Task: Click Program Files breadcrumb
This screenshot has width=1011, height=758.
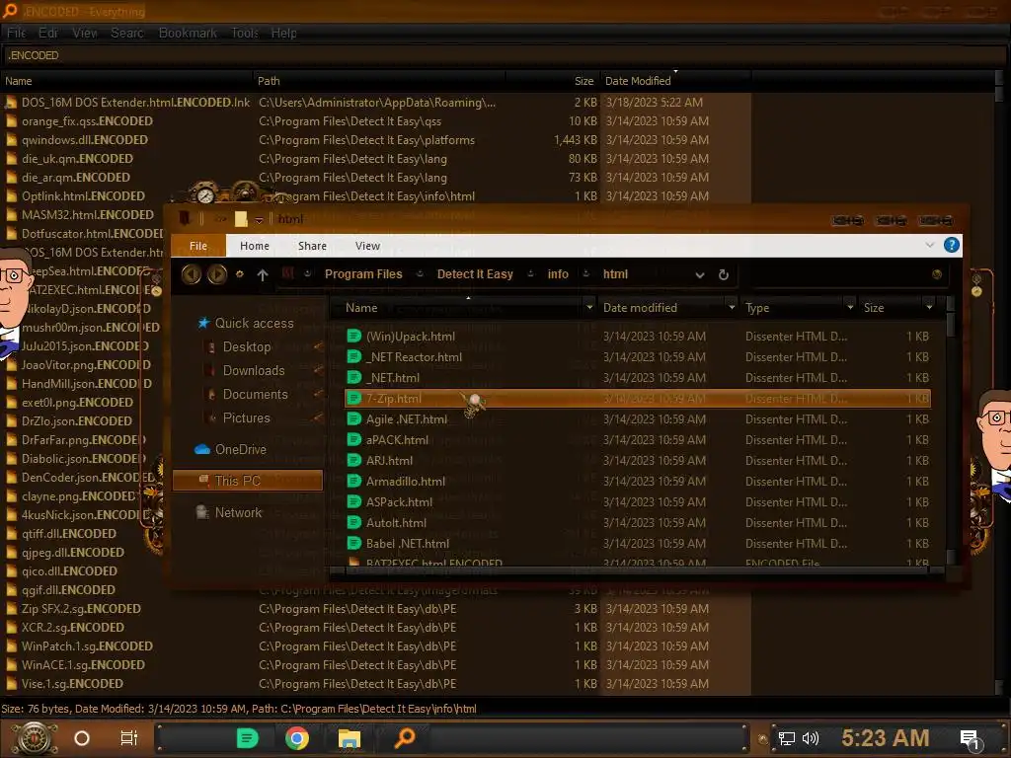Action: click(x=363, y=274)
